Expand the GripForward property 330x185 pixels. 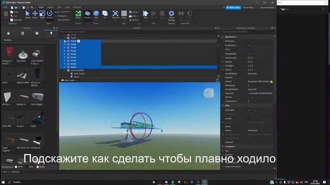tap(223, 58)
